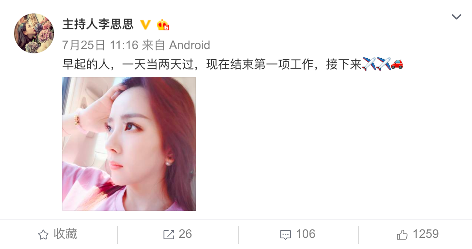Click the star favorite icon

pyautogui.click(x=43, y=235)
